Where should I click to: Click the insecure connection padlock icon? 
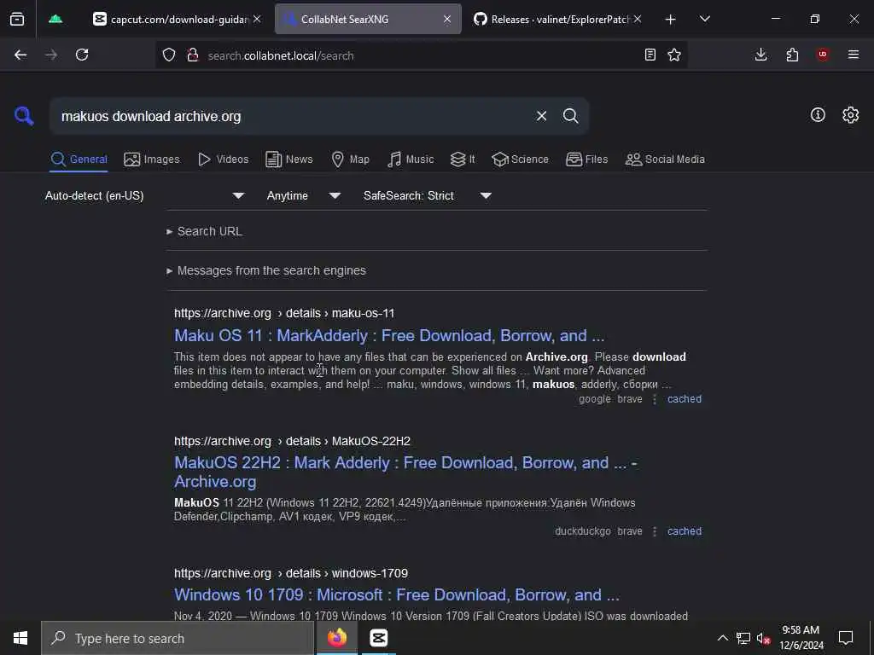tap(193, 55)
